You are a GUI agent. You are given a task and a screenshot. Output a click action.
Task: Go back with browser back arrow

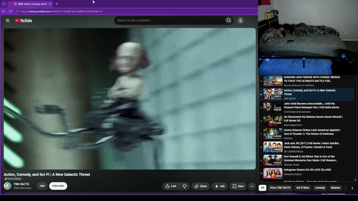point(4,11)
